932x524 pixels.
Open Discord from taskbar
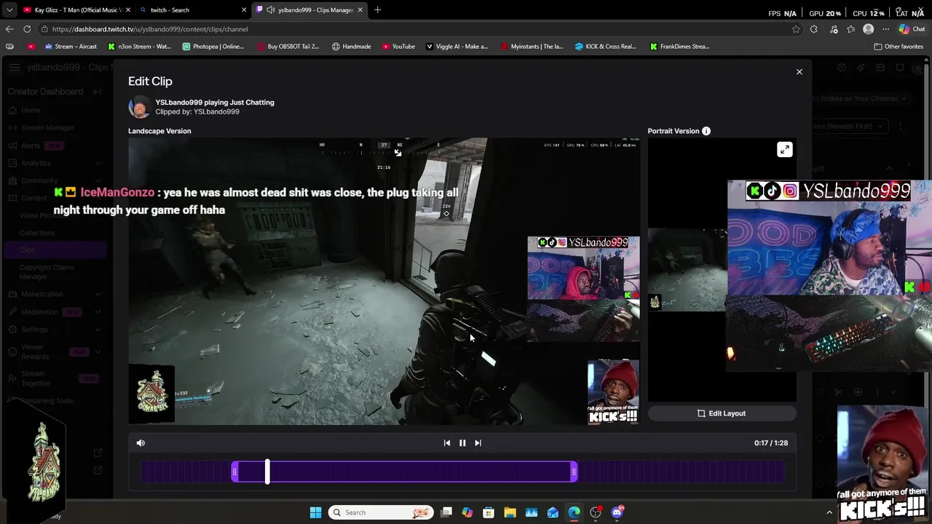coord(617,512)
